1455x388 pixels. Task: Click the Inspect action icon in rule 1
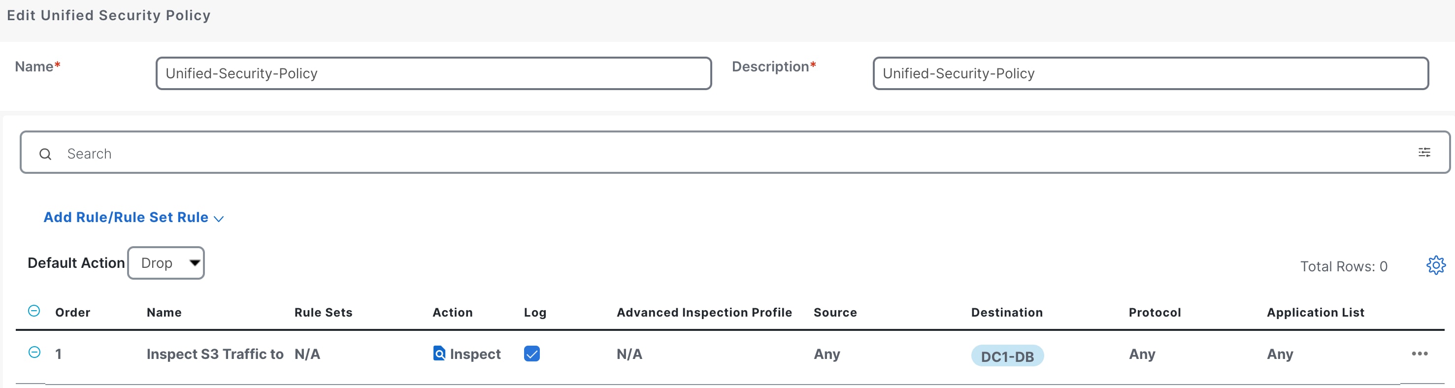point(439,354)
